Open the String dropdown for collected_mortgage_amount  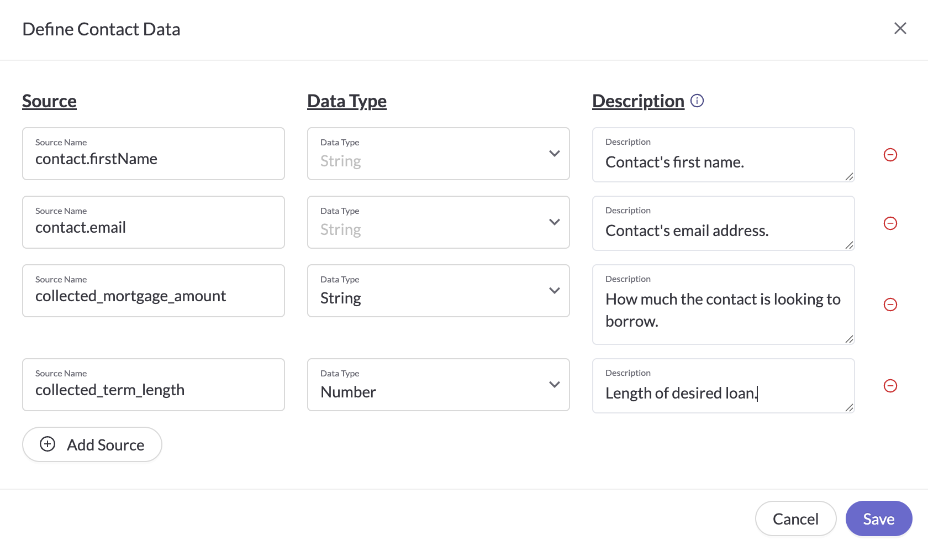[x=554, y=290]
